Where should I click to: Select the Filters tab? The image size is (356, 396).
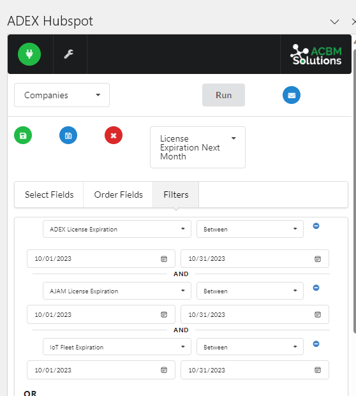tap(176, 194)
